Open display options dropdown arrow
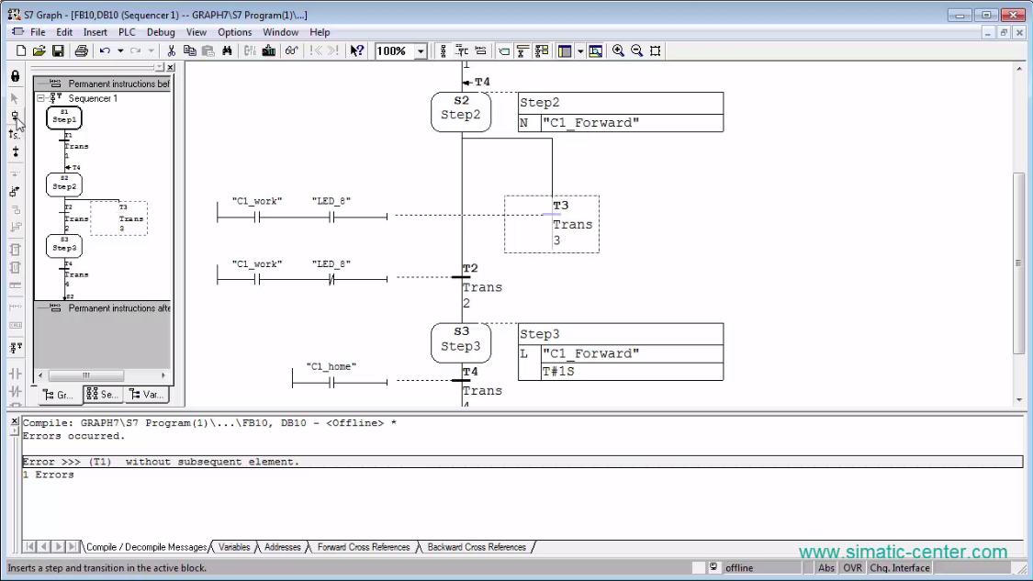This screenshot has height=581, width=1033. point(579,50)
